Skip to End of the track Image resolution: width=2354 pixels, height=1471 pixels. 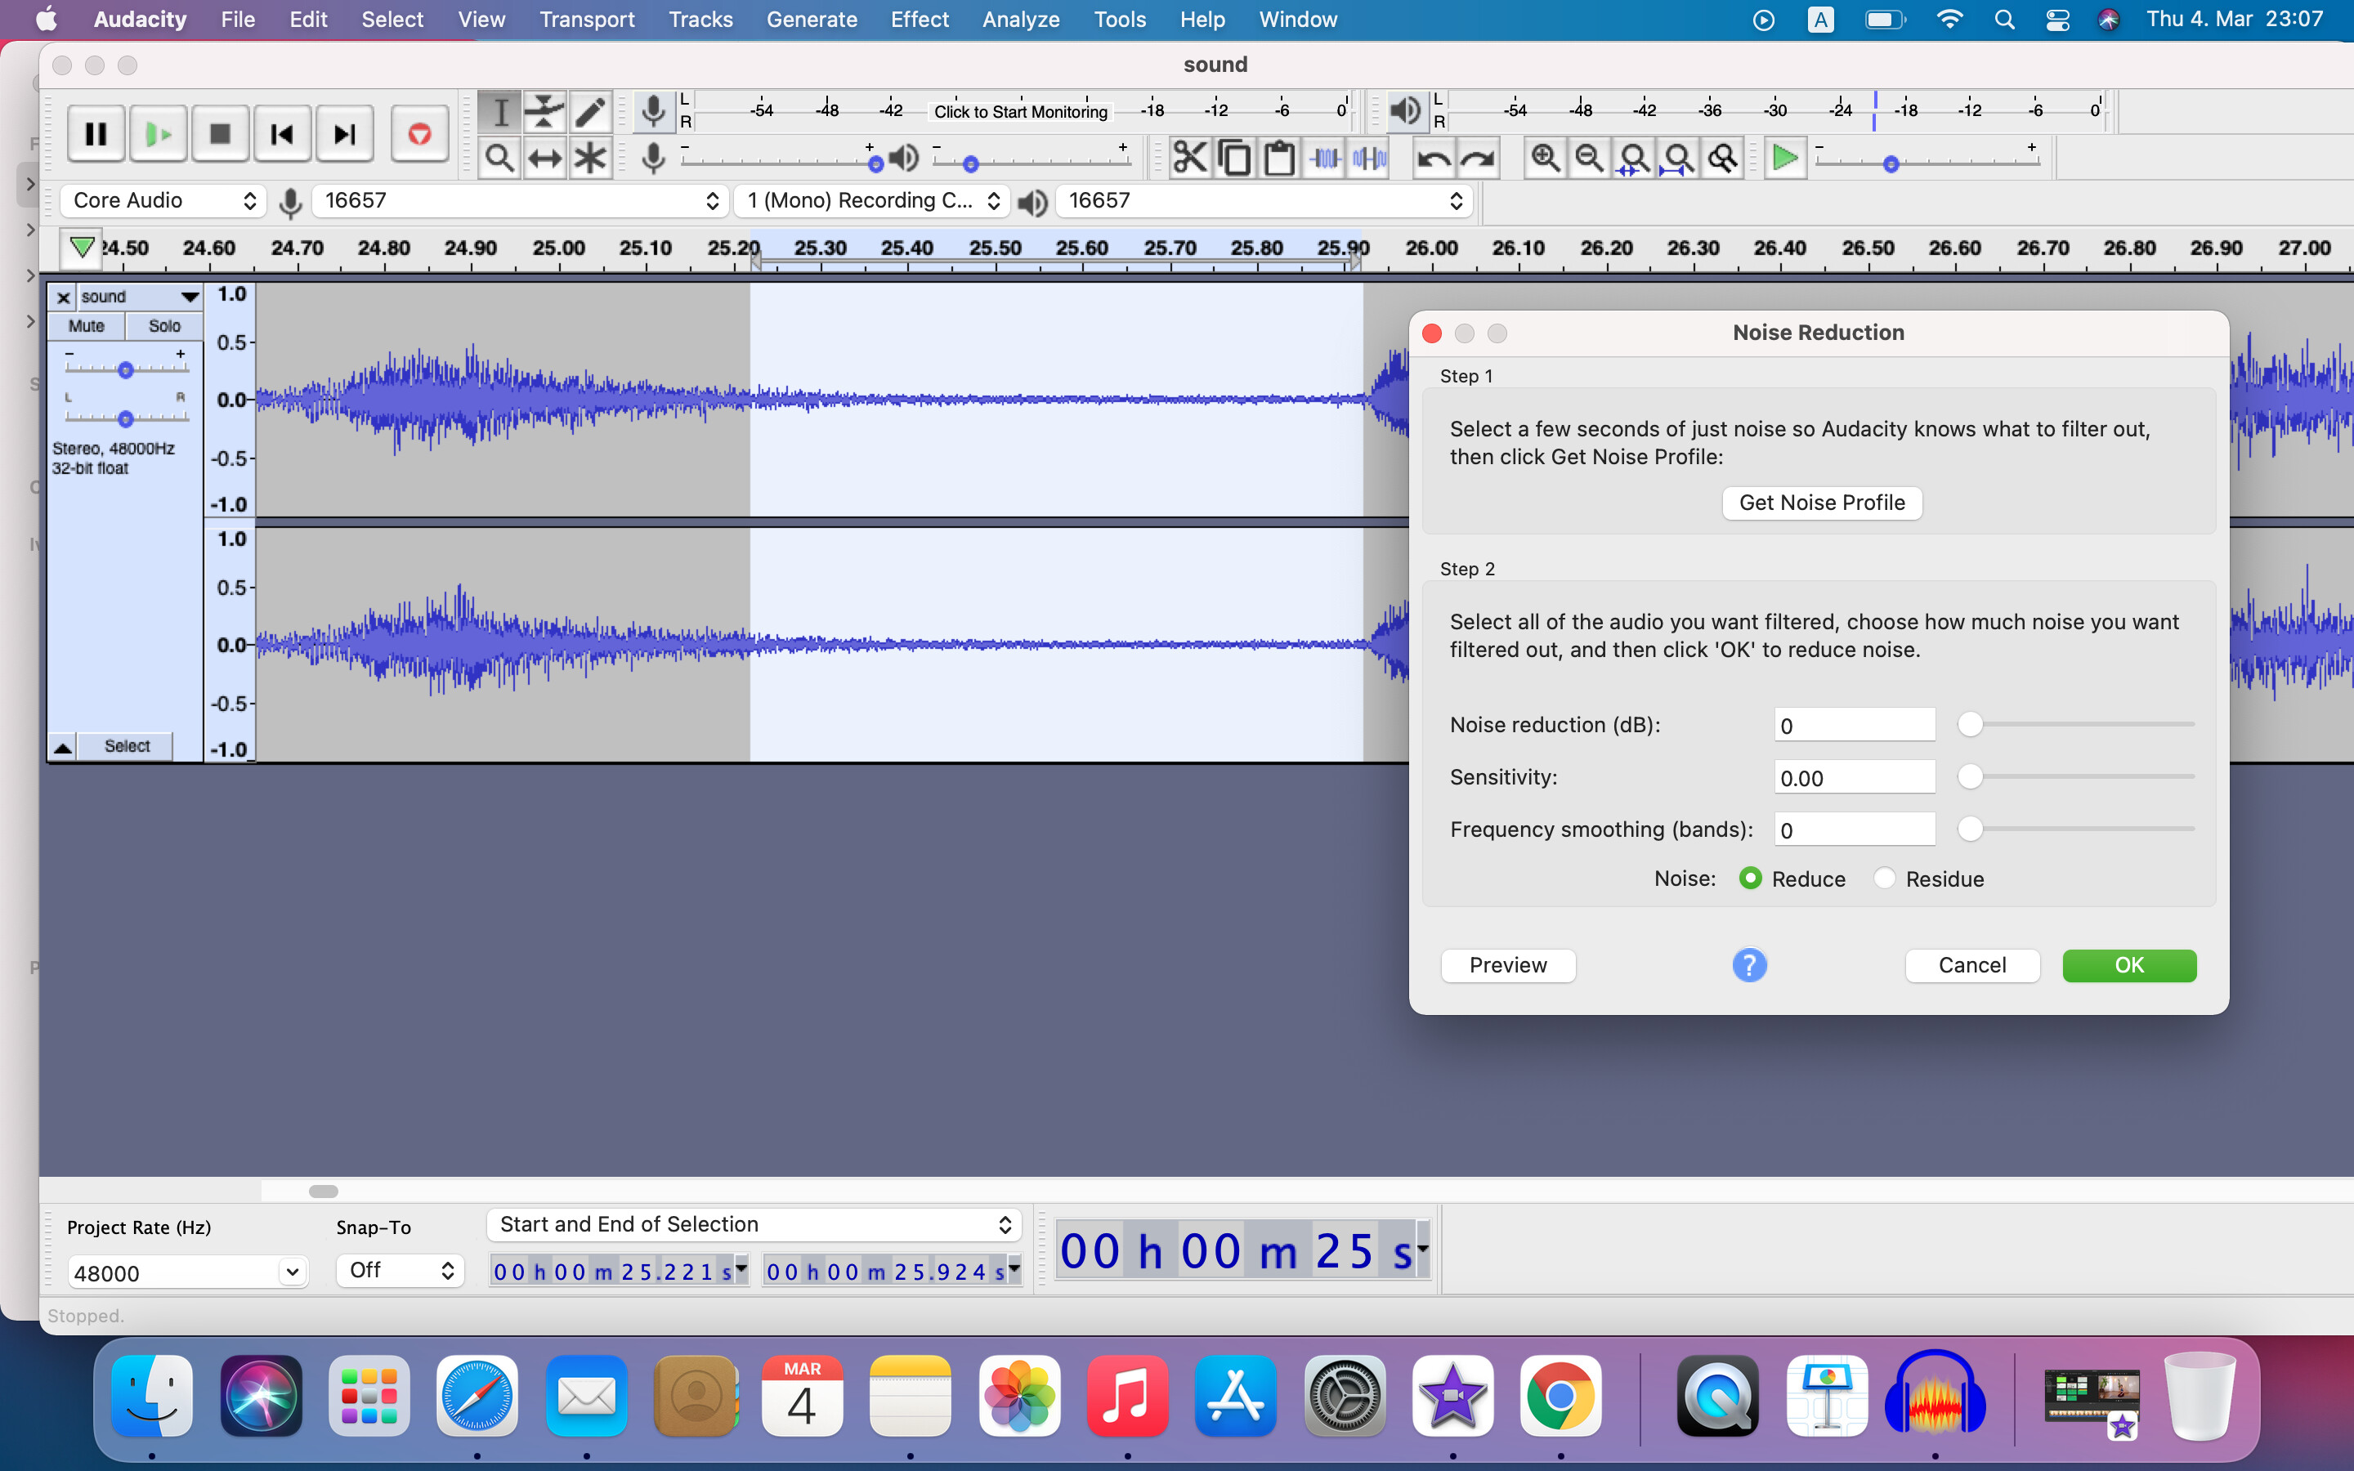pyautogui.click(x=344, y=133)
